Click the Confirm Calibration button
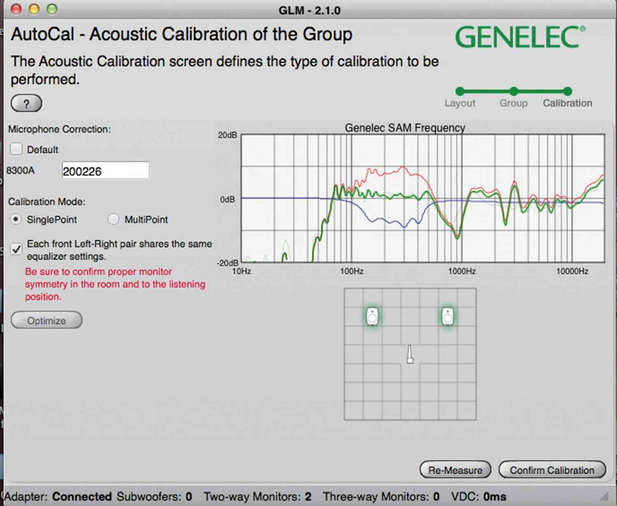Viewport: 617px width, 506px height. pos(552,470)
